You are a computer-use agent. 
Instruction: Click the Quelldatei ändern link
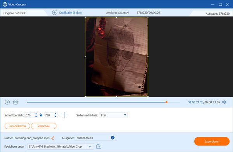click(x=70, y=13)
